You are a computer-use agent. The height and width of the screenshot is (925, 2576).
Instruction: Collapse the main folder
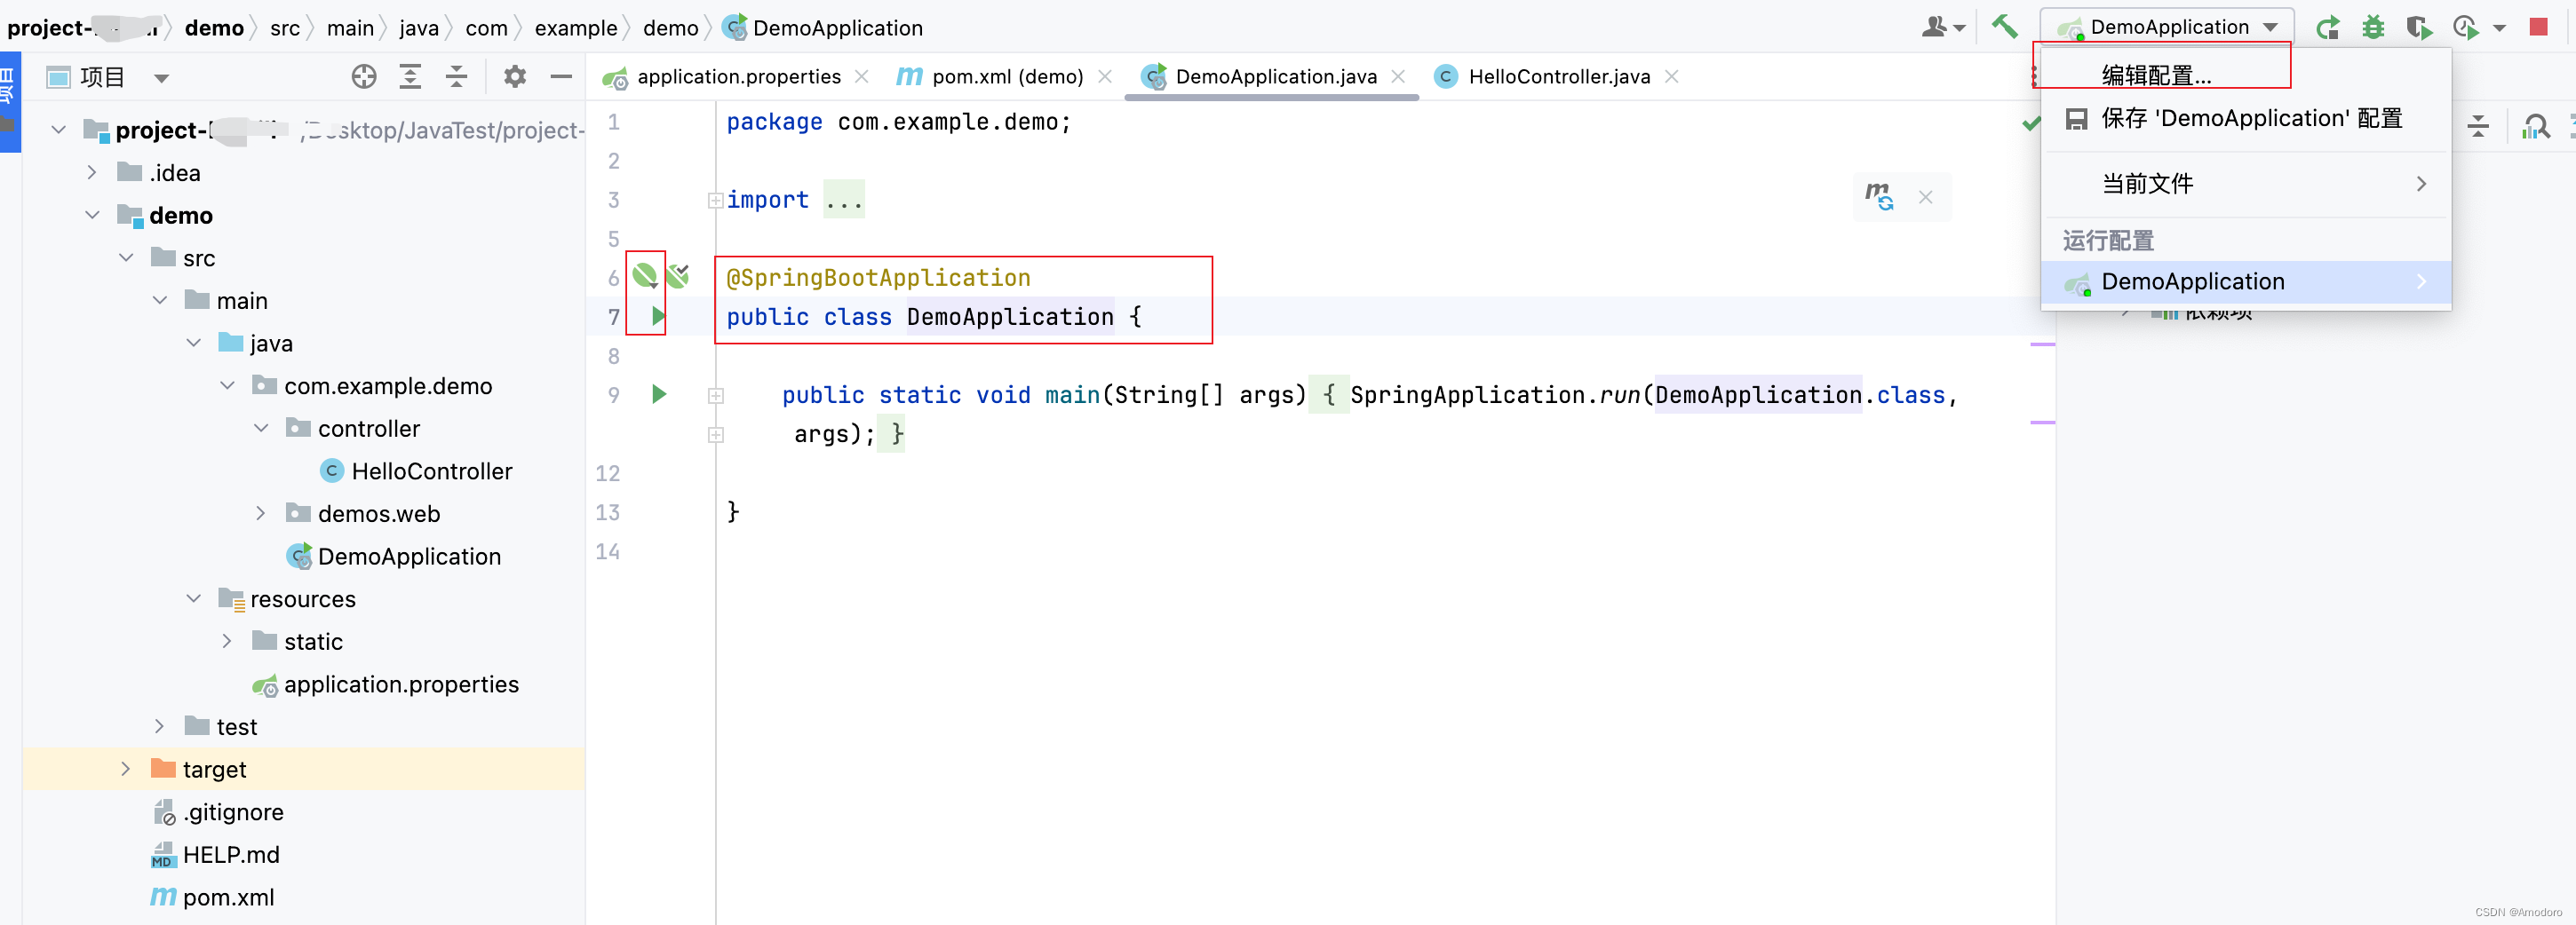pos(160,301)
